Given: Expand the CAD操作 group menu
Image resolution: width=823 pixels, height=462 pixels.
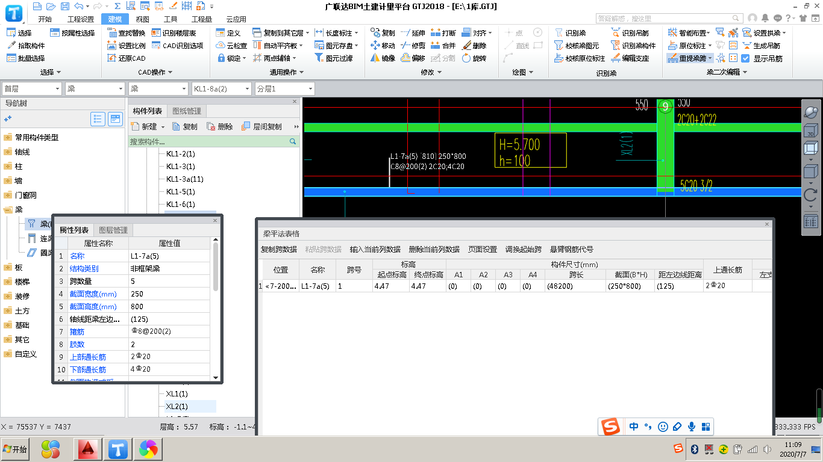Looking at the screenshot, I should point(154,72).
